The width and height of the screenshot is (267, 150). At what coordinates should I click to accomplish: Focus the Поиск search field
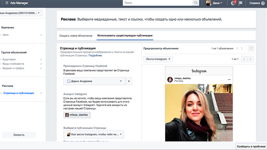[x=158, y=3]
